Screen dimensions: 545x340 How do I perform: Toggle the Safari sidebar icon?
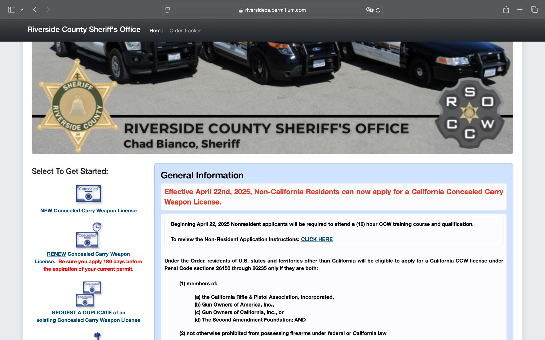pyautogui.click(x=11, y=10)
